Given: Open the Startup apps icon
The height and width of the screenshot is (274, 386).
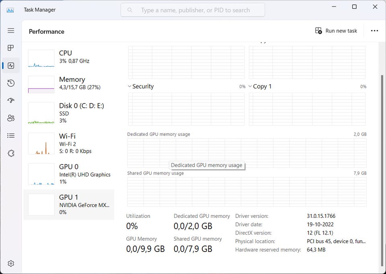Looking at the screenshot, I should tap(11, 101).
